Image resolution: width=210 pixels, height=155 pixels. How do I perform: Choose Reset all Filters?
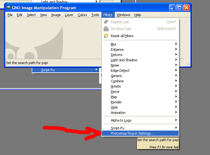pos(140,36)
